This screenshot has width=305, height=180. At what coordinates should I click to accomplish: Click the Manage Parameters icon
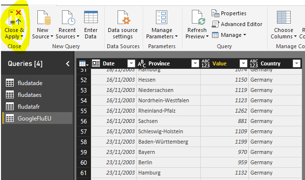[161, 18]
